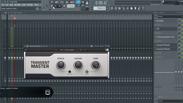This screenshot has width=183, height=103.
Task: Expand OTT slot options arrow
Action: 155,29
